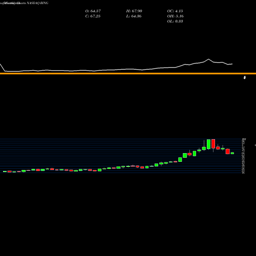256x256 pixels.
Task: Click the price axis labels beside the candles
Action: 244,156
